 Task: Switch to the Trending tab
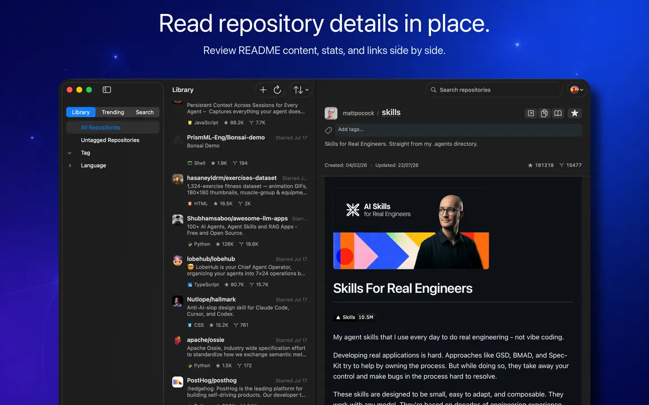(x=112, y=112)
